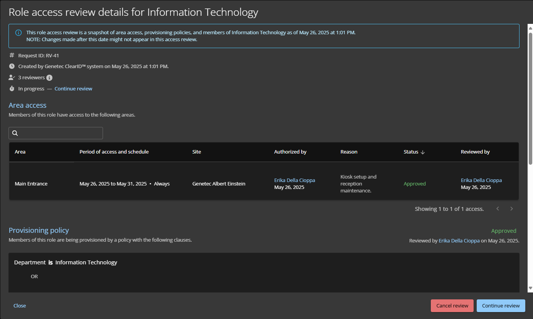The width and height of the screenshot is (533, 319).
Task: Close the role access review dialog
Action: (20, 306)
